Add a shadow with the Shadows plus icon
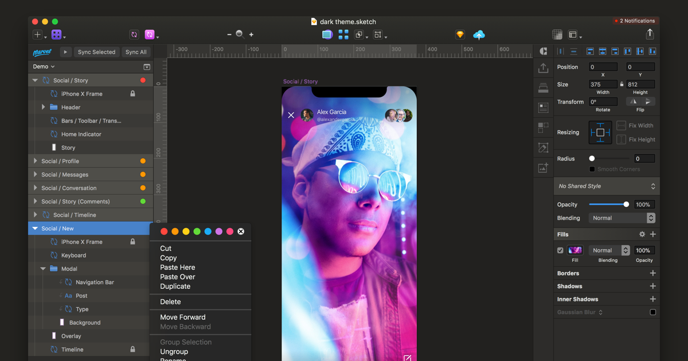The image size is (688, 361). 652,286
